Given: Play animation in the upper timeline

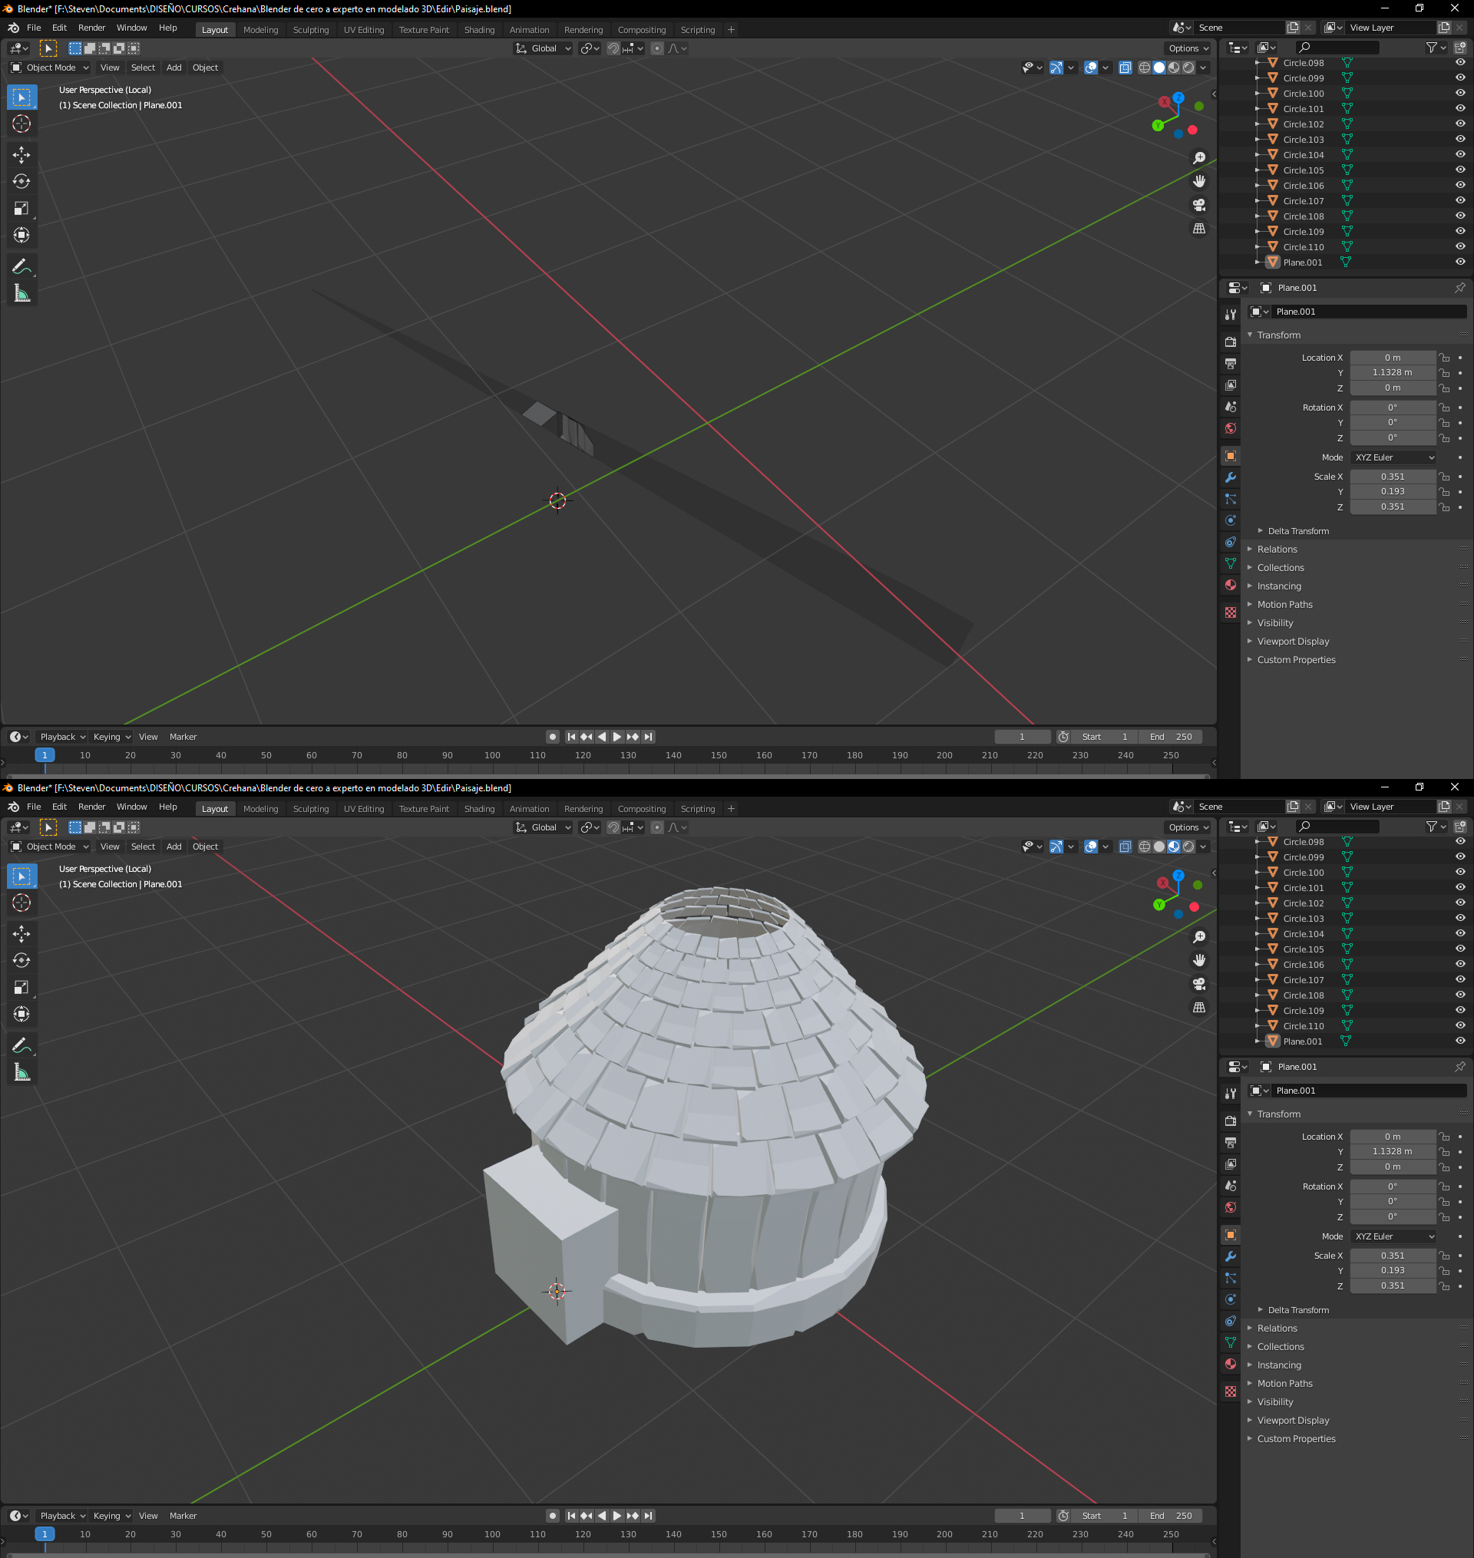Looking at the screenshot, I should point(616,737).
